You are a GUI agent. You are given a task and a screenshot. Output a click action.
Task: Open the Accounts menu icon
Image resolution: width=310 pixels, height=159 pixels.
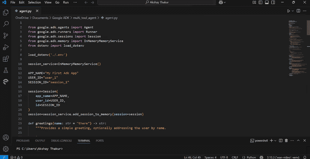(x=6, y=137)
